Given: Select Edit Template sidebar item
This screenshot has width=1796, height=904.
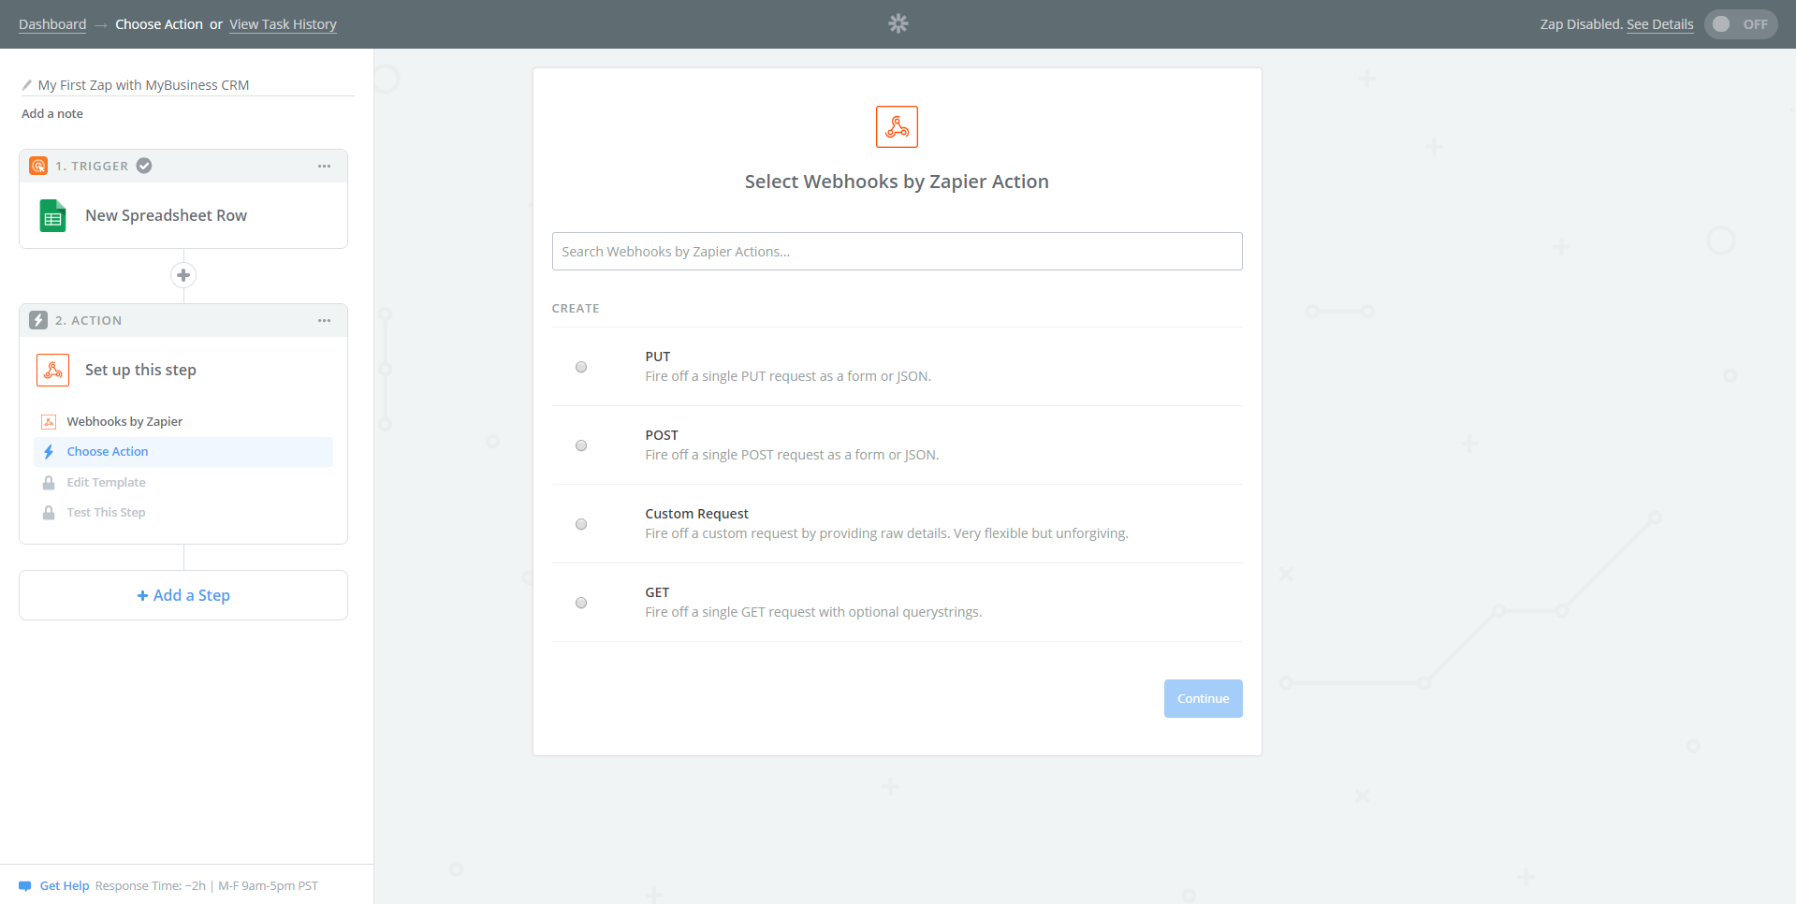Looking at the screenshot, I should (106, 483).
